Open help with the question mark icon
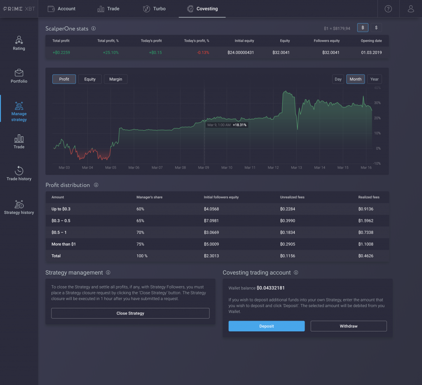 (x=388, y=8)
